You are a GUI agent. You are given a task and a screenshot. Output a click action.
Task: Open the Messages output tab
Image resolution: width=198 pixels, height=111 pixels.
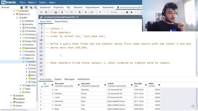[x=69, y=79]
